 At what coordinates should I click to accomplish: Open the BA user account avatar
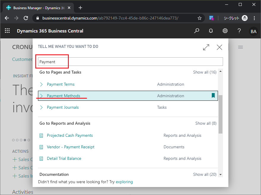pos(253,31)
